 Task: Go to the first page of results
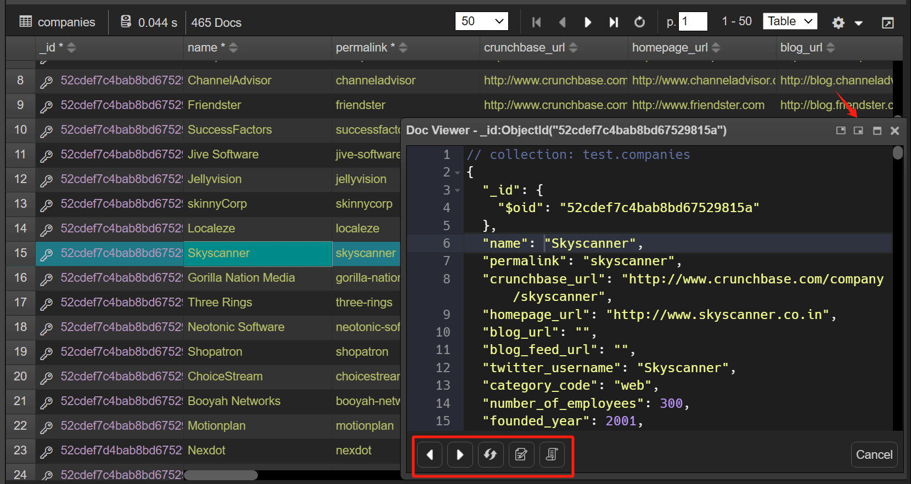coord(536,22)
